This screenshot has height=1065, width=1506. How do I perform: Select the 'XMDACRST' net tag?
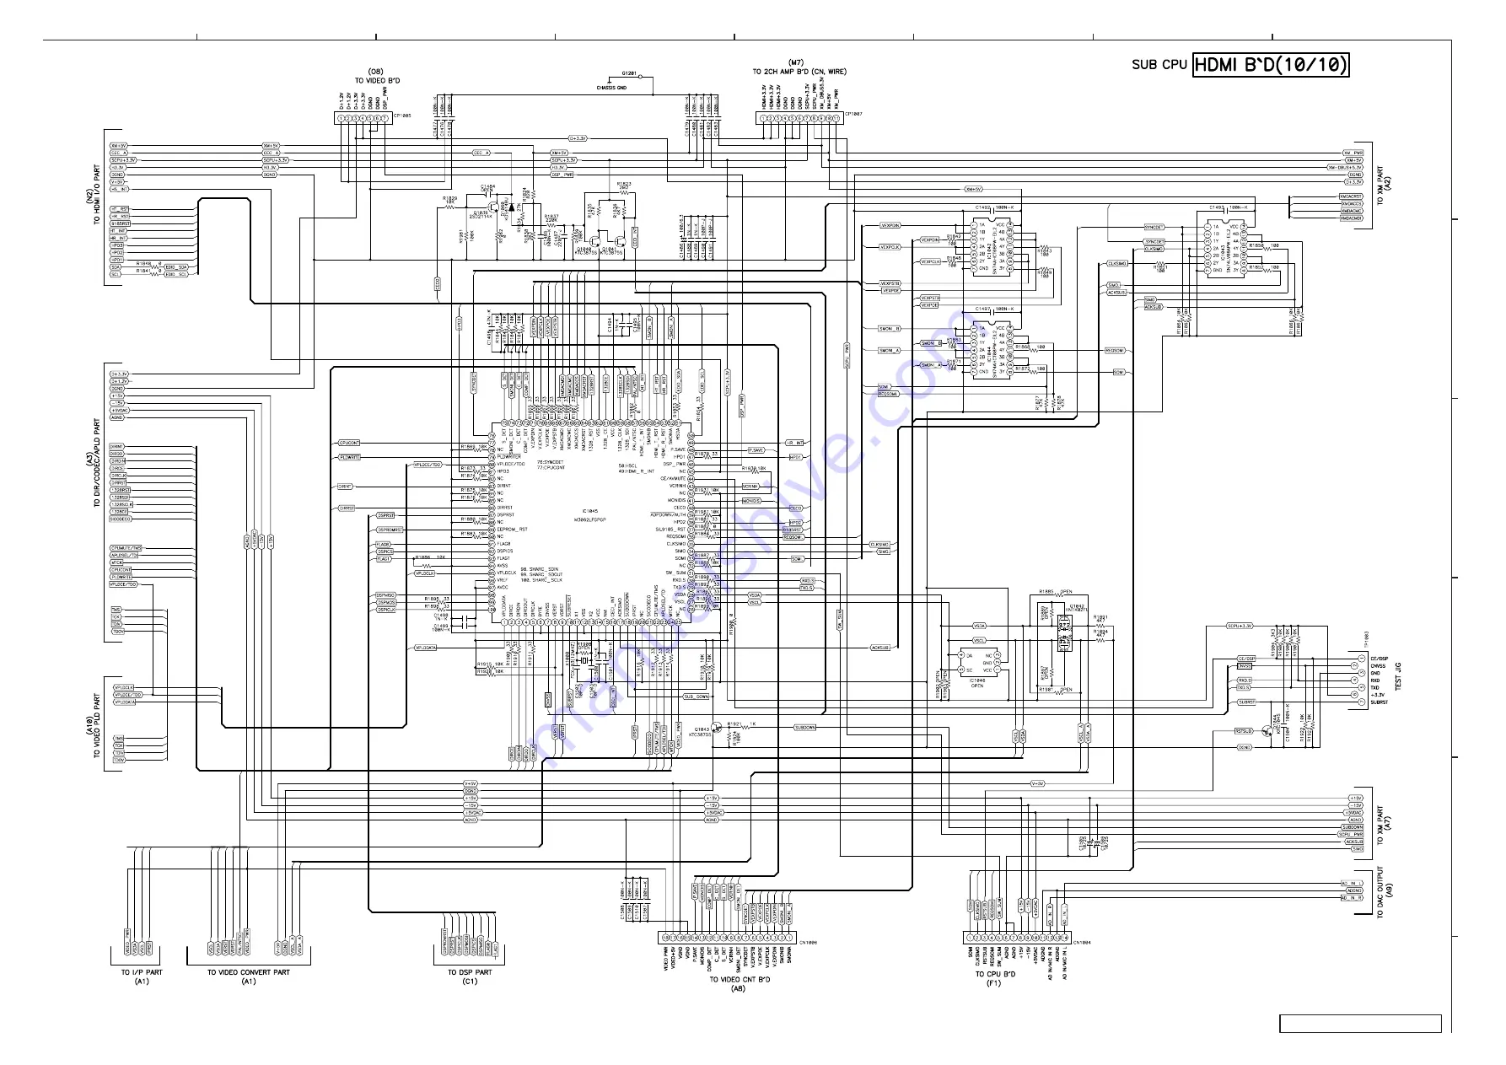point(1351,196)
